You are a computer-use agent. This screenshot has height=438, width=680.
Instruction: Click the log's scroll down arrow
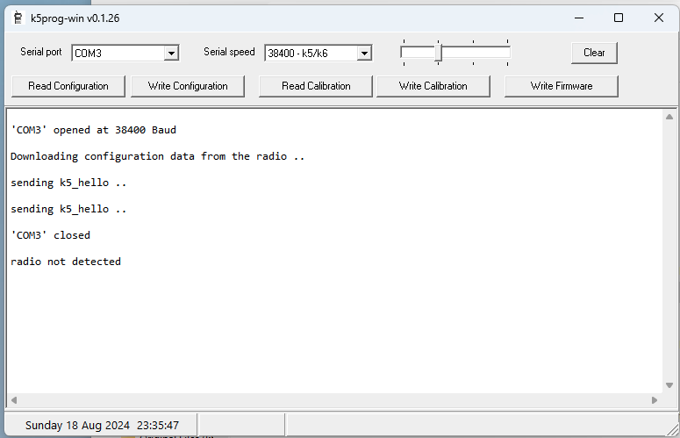669,385
